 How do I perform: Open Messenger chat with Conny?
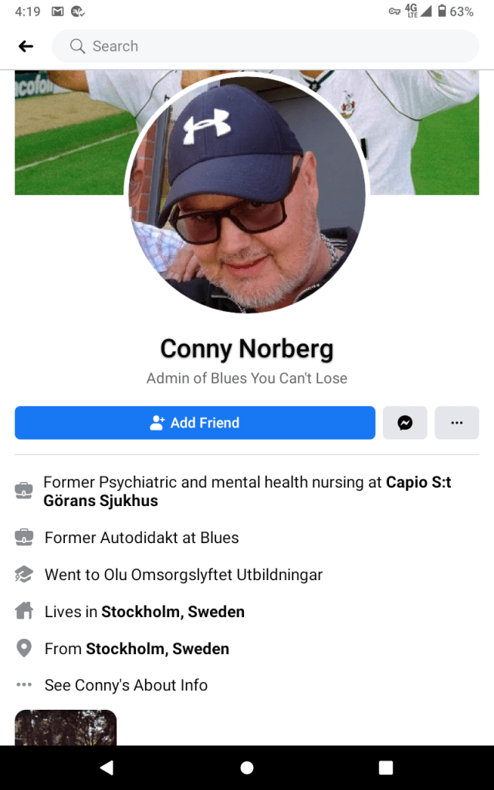[404, 423]
